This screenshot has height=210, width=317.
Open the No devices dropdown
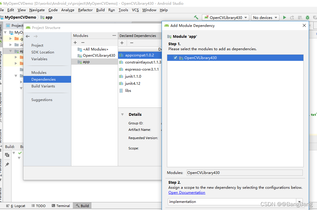pos(265,17)
